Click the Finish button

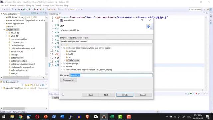pyautogui.click(x=125, y=95)
